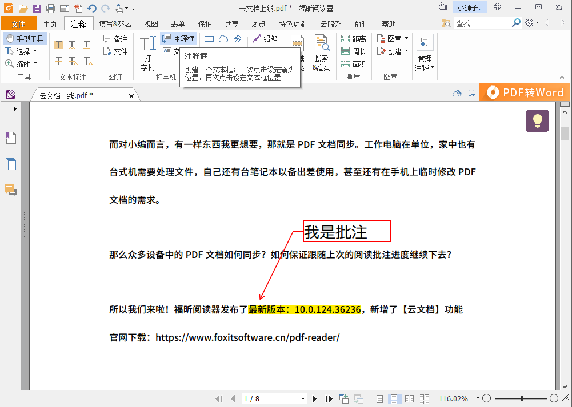Image resolution: width=572 pixels, height=407 pixels.
Task: Open the bookmarks panel in sidebar
Action: [11, 138]
